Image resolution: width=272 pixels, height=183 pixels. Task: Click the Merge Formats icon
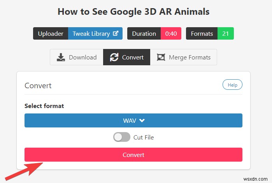point(161,58)
